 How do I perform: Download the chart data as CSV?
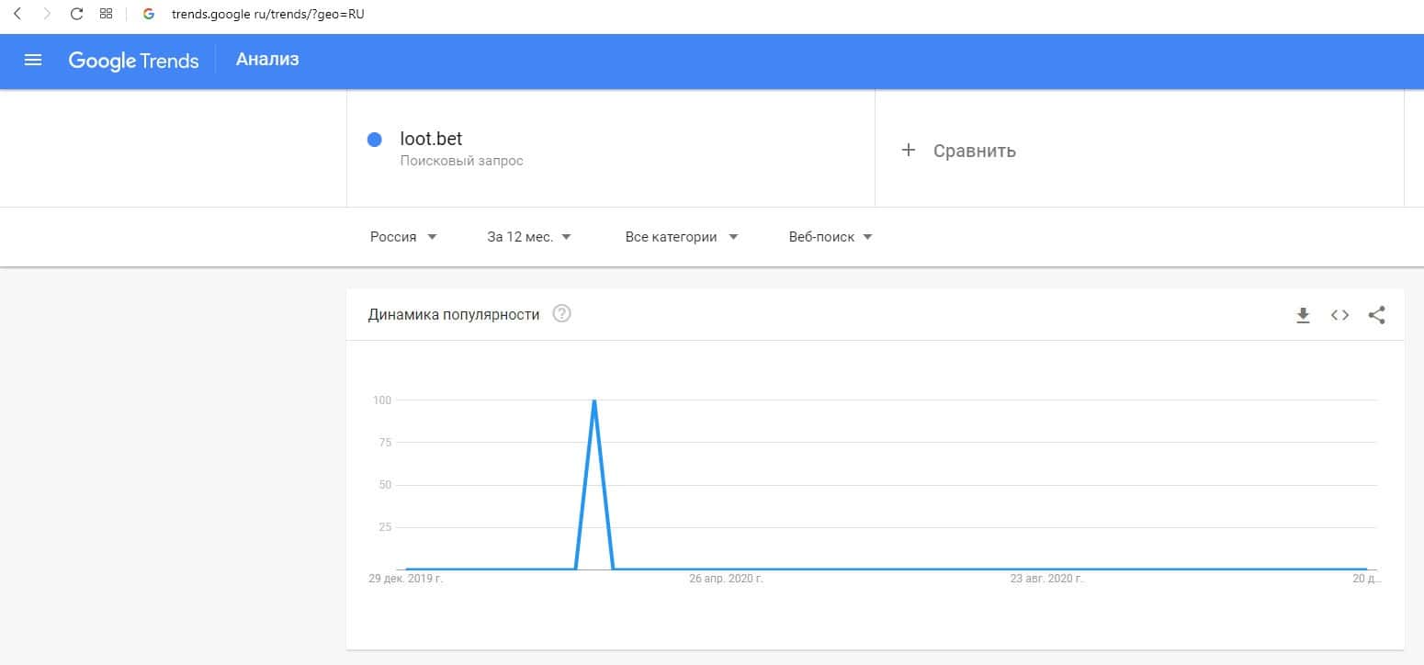1302,315
